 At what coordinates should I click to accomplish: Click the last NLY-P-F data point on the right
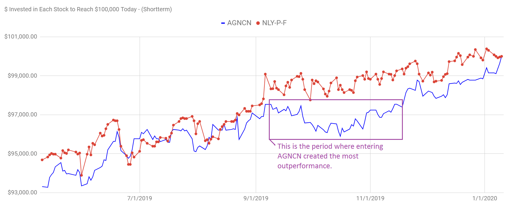pos(501,56)
